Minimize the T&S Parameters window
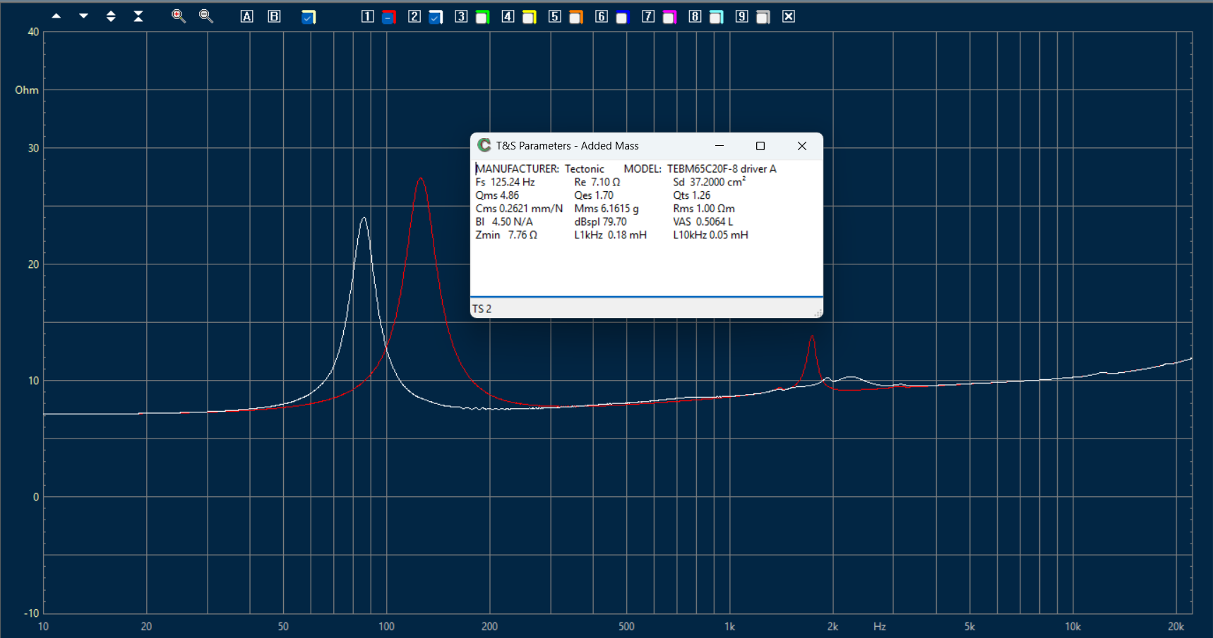This screenshot has height=638, width=1213. [719, 146]
